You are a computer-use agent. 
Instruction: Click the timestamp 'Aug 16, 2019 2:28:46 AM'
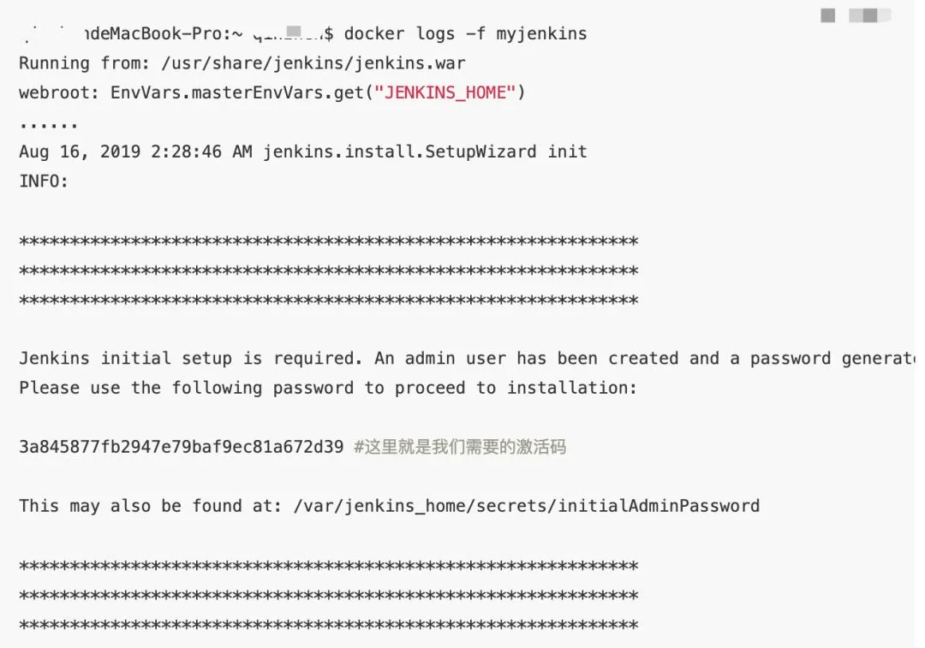point(135,152)
